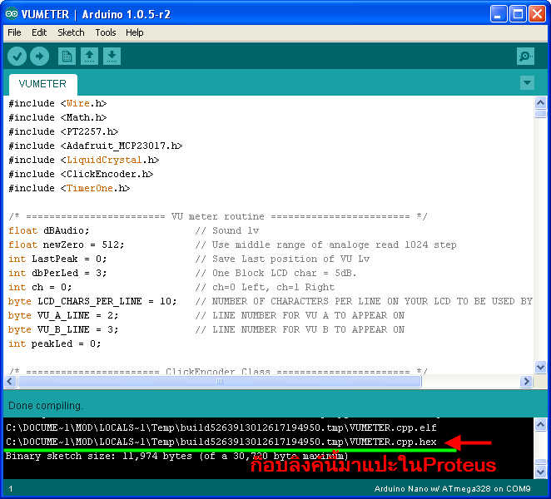551x499 pixels.
Task: Click the line '#include <PT2257.h>'
Action: click(x=63, y=131)
